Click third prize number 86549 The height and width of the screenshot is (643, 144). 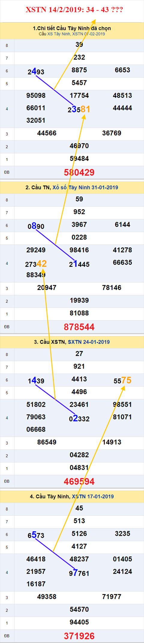pos(47,442)
